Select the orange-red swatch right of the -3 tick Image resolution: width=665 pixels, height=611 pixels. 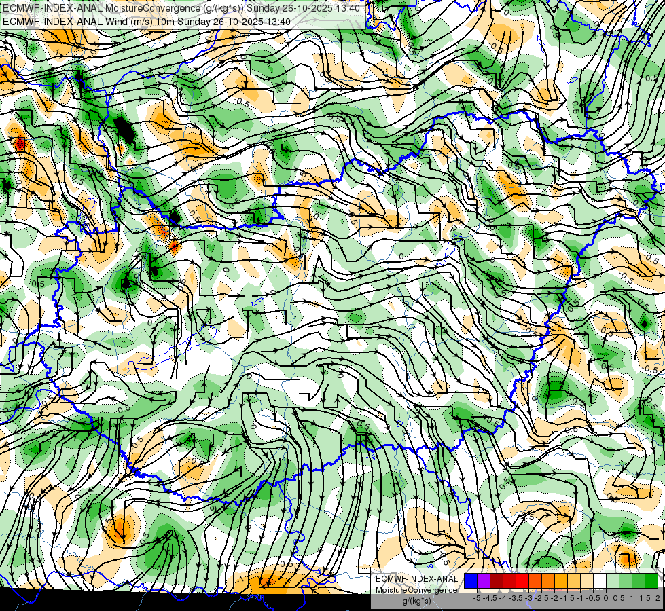click(x=535, y=580)
